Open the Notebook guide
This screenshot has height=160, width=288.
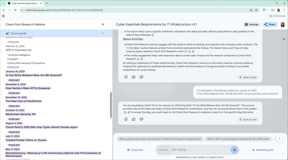click(x=263, y=150)
